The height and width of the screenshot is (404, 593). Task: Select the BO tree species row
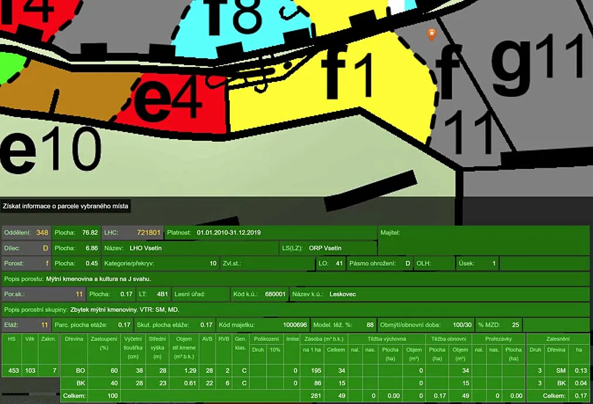[80, 371]
